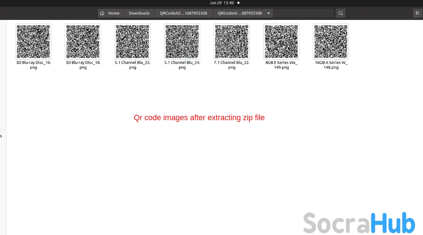Select the 16GB A Series W_148.png thumbnail
The image size is (423, 235).
331,42
